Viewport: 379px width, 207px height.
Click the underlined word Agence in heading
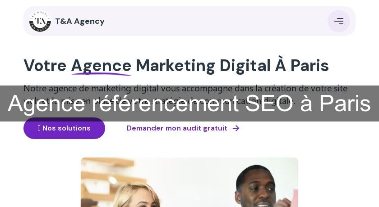click(x=101, y=66)
